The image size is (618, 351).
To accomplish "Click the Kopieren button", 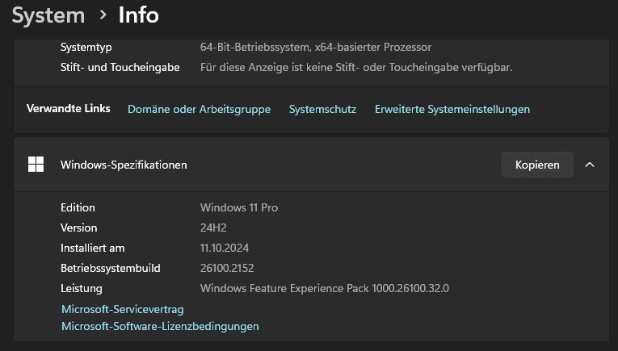I will (537, 165).
